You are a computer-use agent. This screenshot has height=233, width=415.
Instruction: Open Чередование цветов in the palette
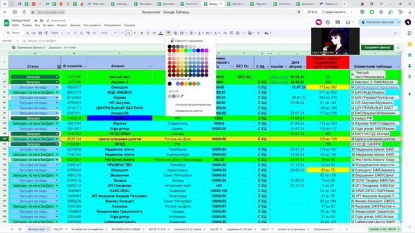point(189,111)
